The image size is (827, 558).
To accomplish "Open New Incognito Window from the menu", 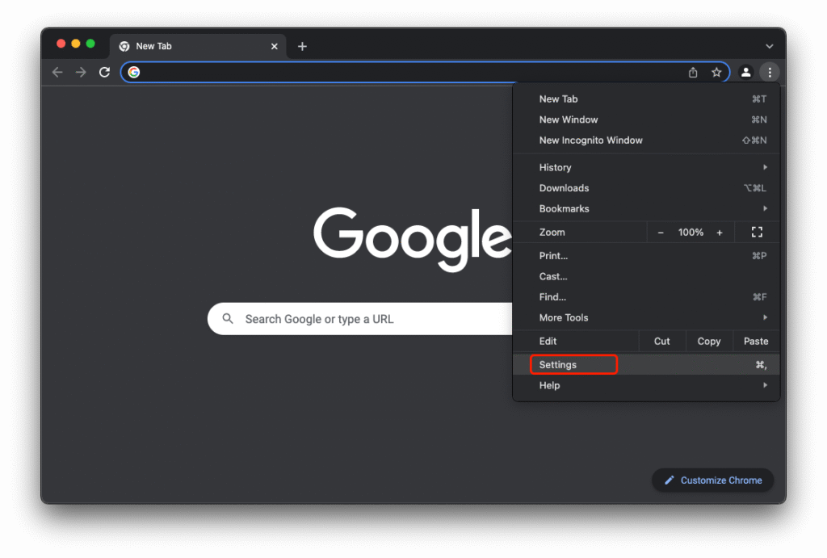I will click(590, 140).
